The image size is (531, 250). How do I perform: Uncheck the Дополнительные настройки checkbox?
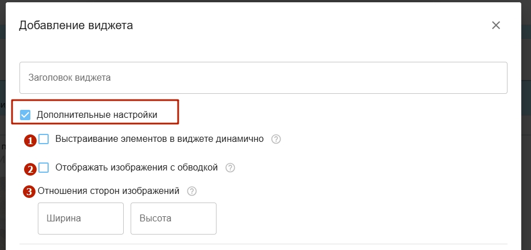pyautogui.click(x=25, y=115)
